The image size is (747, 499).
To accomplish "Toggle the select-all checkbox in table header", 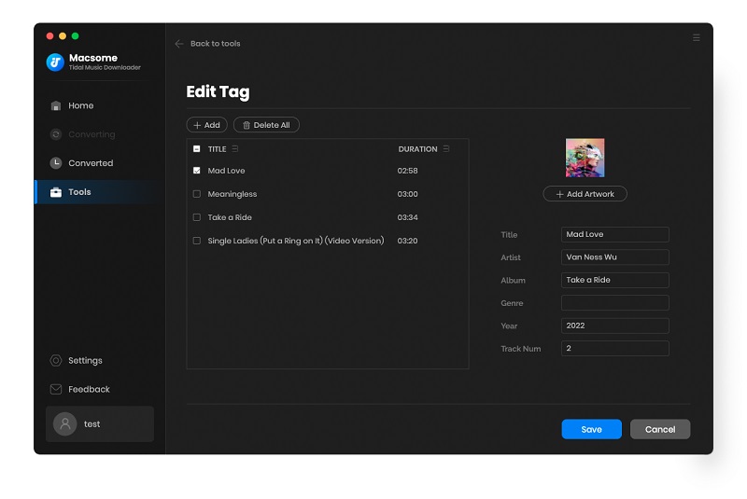I will click(x=197, y=149).
